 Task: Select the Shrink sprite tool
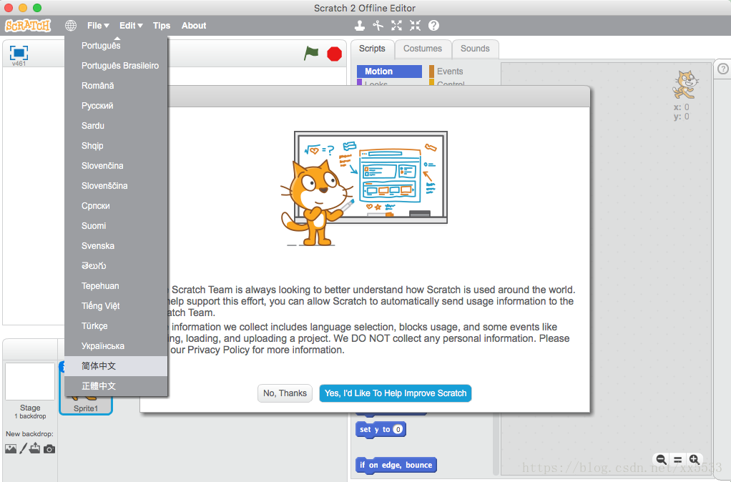[415, 26]
